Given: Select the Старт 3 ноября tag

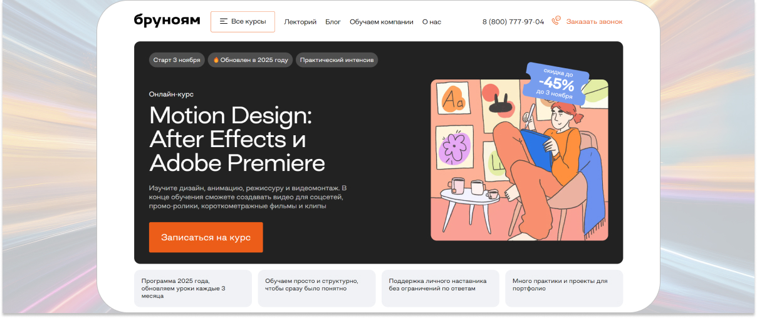Looking at the screenshot, I should coord(177,60).
